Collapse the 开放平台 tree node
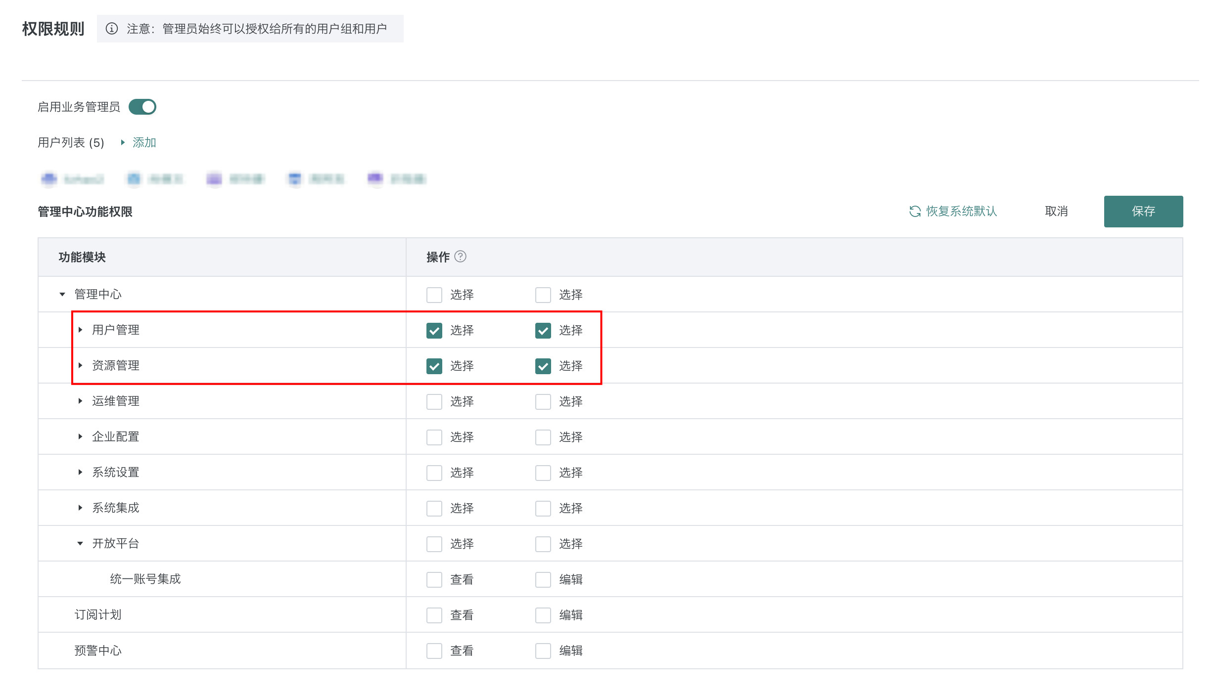 click(80, 543)
